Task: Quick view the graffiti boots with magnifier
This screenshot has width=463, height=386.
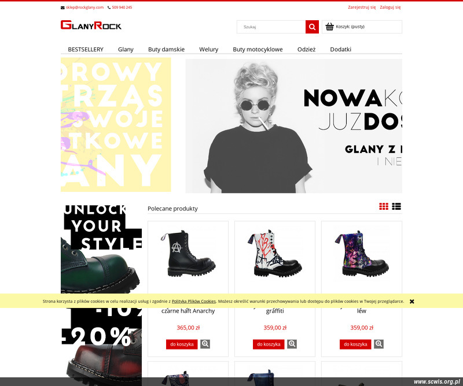Action: click(292, 344)
